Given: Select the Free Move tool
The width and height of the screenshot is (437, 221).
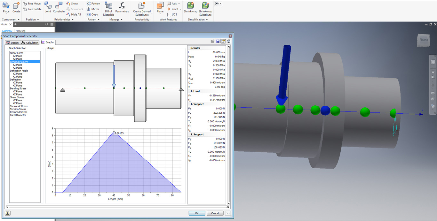Looking at the screenshot, I should click(32, 4).
